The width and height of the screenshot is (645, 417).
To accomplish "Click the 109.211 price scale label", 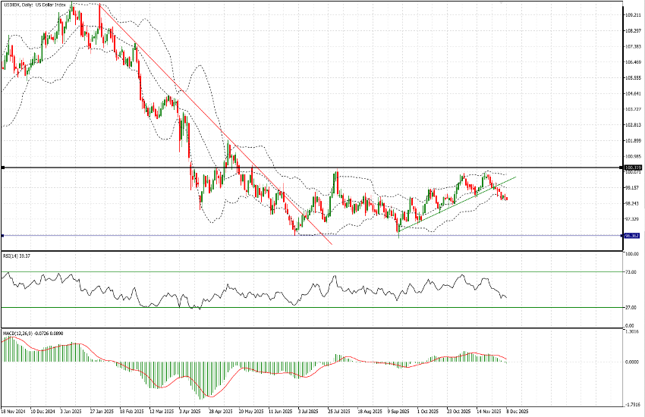I will [631, 14].
